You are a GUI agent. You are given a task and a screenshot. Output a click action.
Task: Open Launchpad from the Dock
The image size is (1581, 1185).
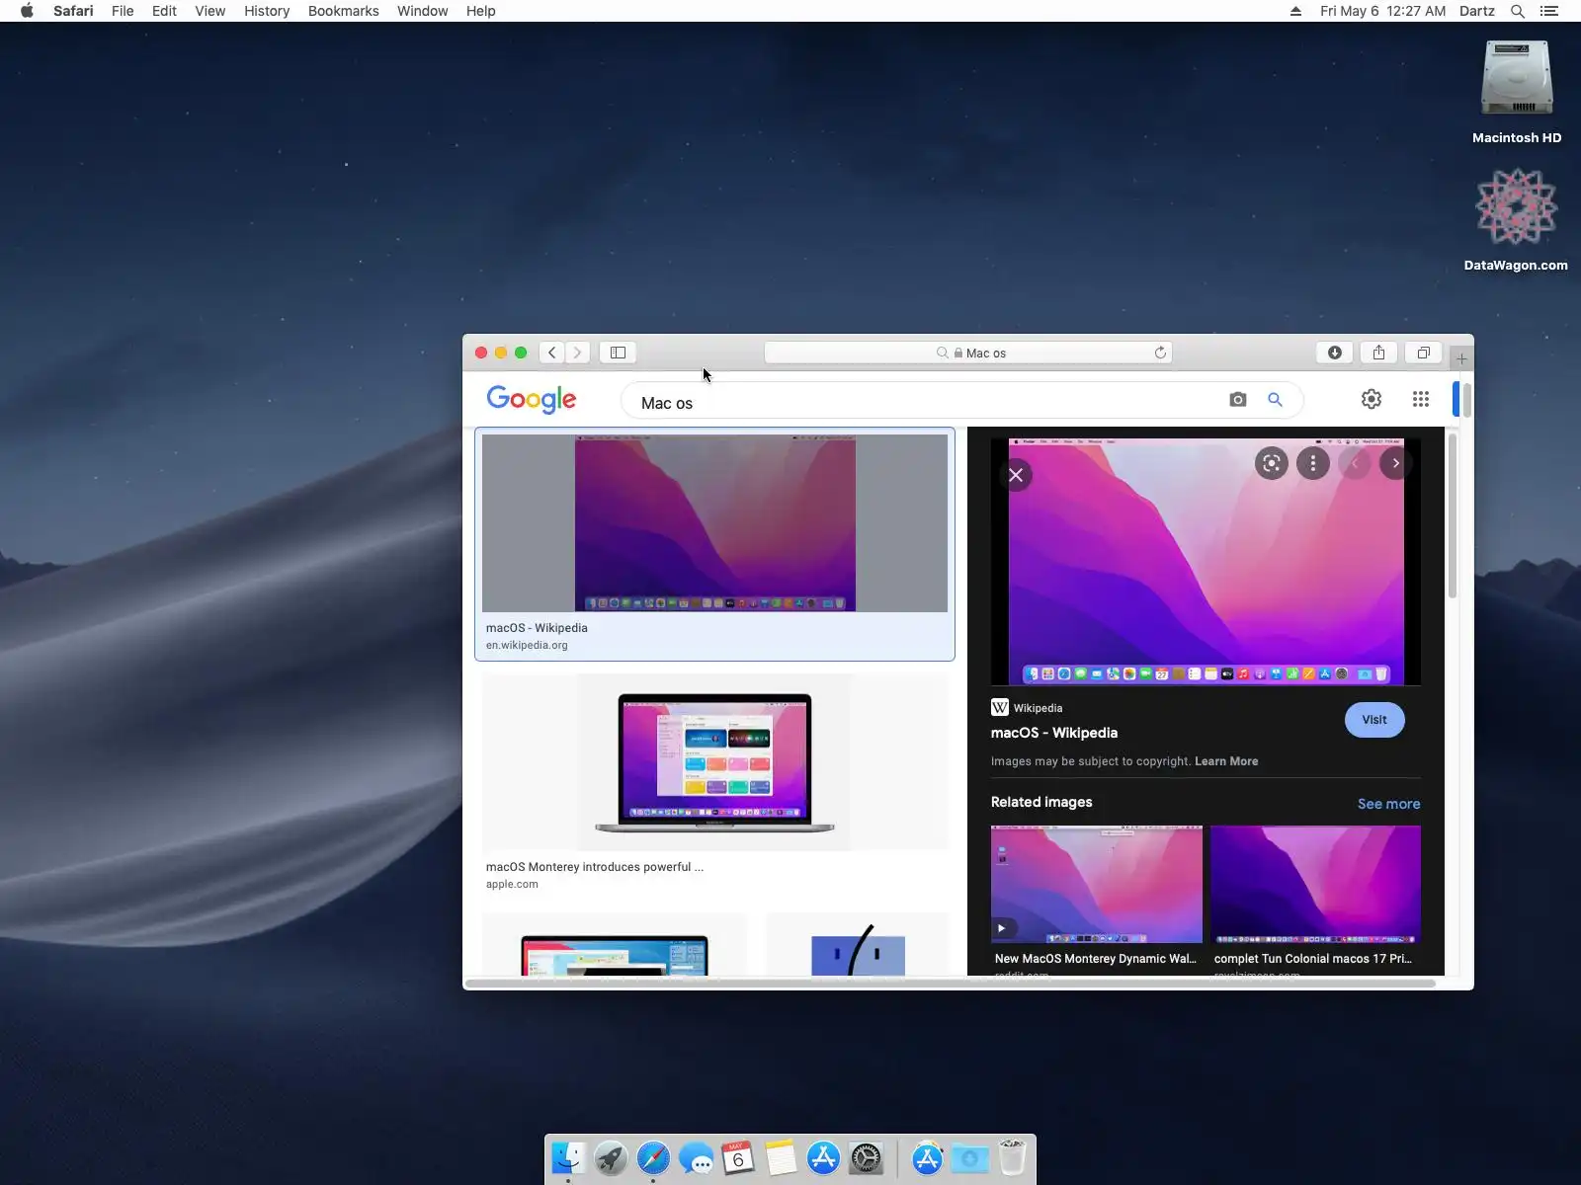click(x=611, y=1158)
